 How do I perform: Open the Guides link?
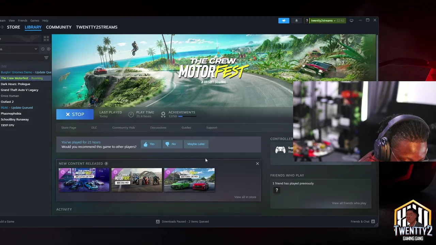point(186,128)
